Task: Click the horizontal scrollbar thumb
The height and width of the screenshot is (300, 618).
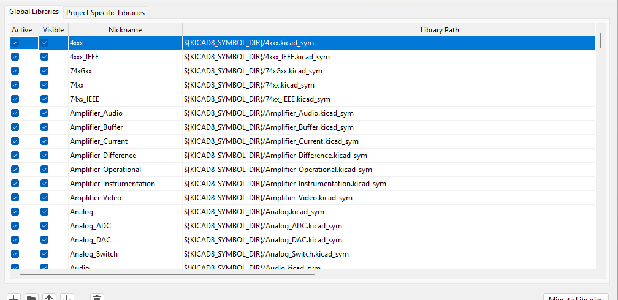Action: (x=167, y=273)
